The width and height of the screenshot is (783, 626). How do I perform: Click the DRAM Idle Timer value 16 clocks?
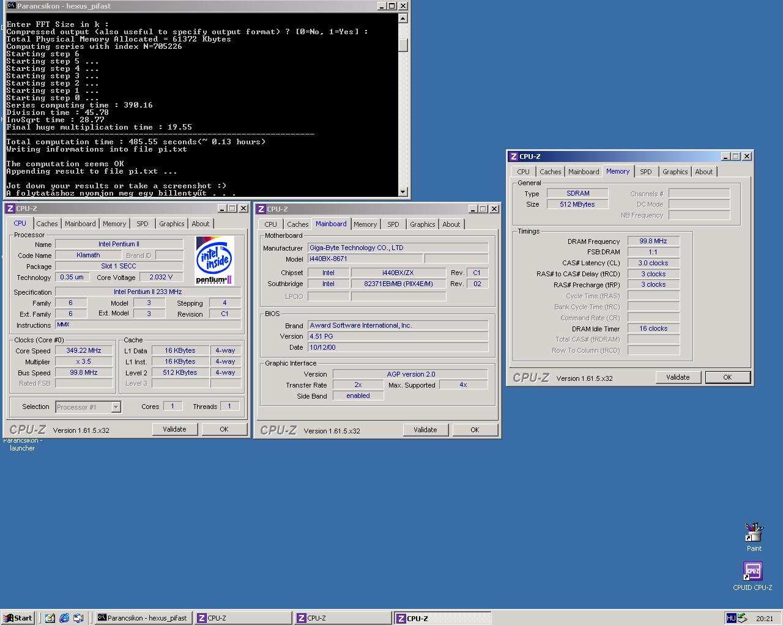pos(653,328)
